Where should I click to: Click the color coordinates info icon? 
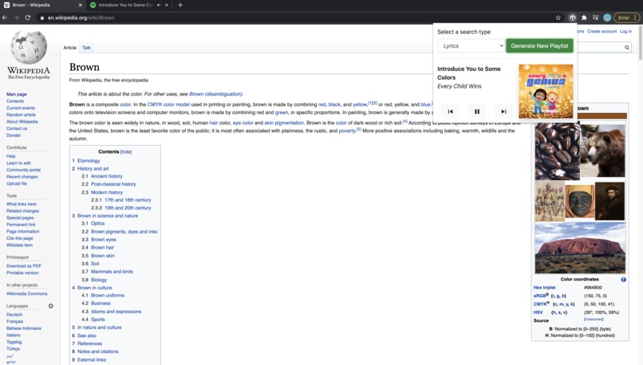pyautogui.click(x=623, y=280)
